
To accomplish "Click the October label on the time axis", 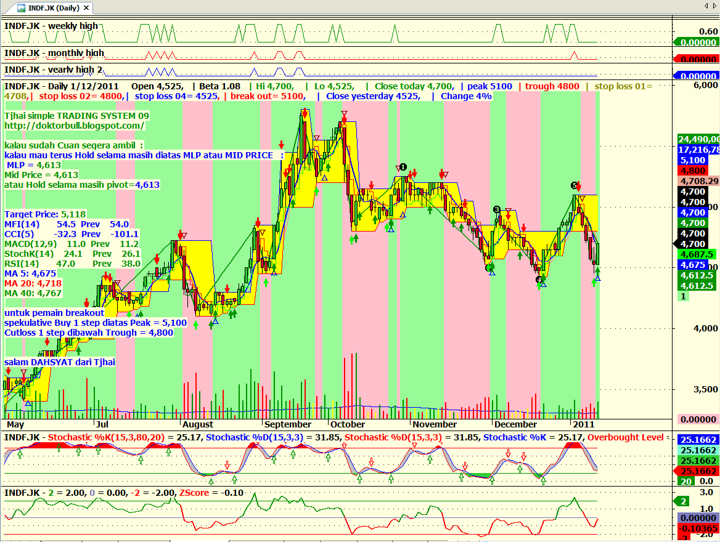I will 348,424.
